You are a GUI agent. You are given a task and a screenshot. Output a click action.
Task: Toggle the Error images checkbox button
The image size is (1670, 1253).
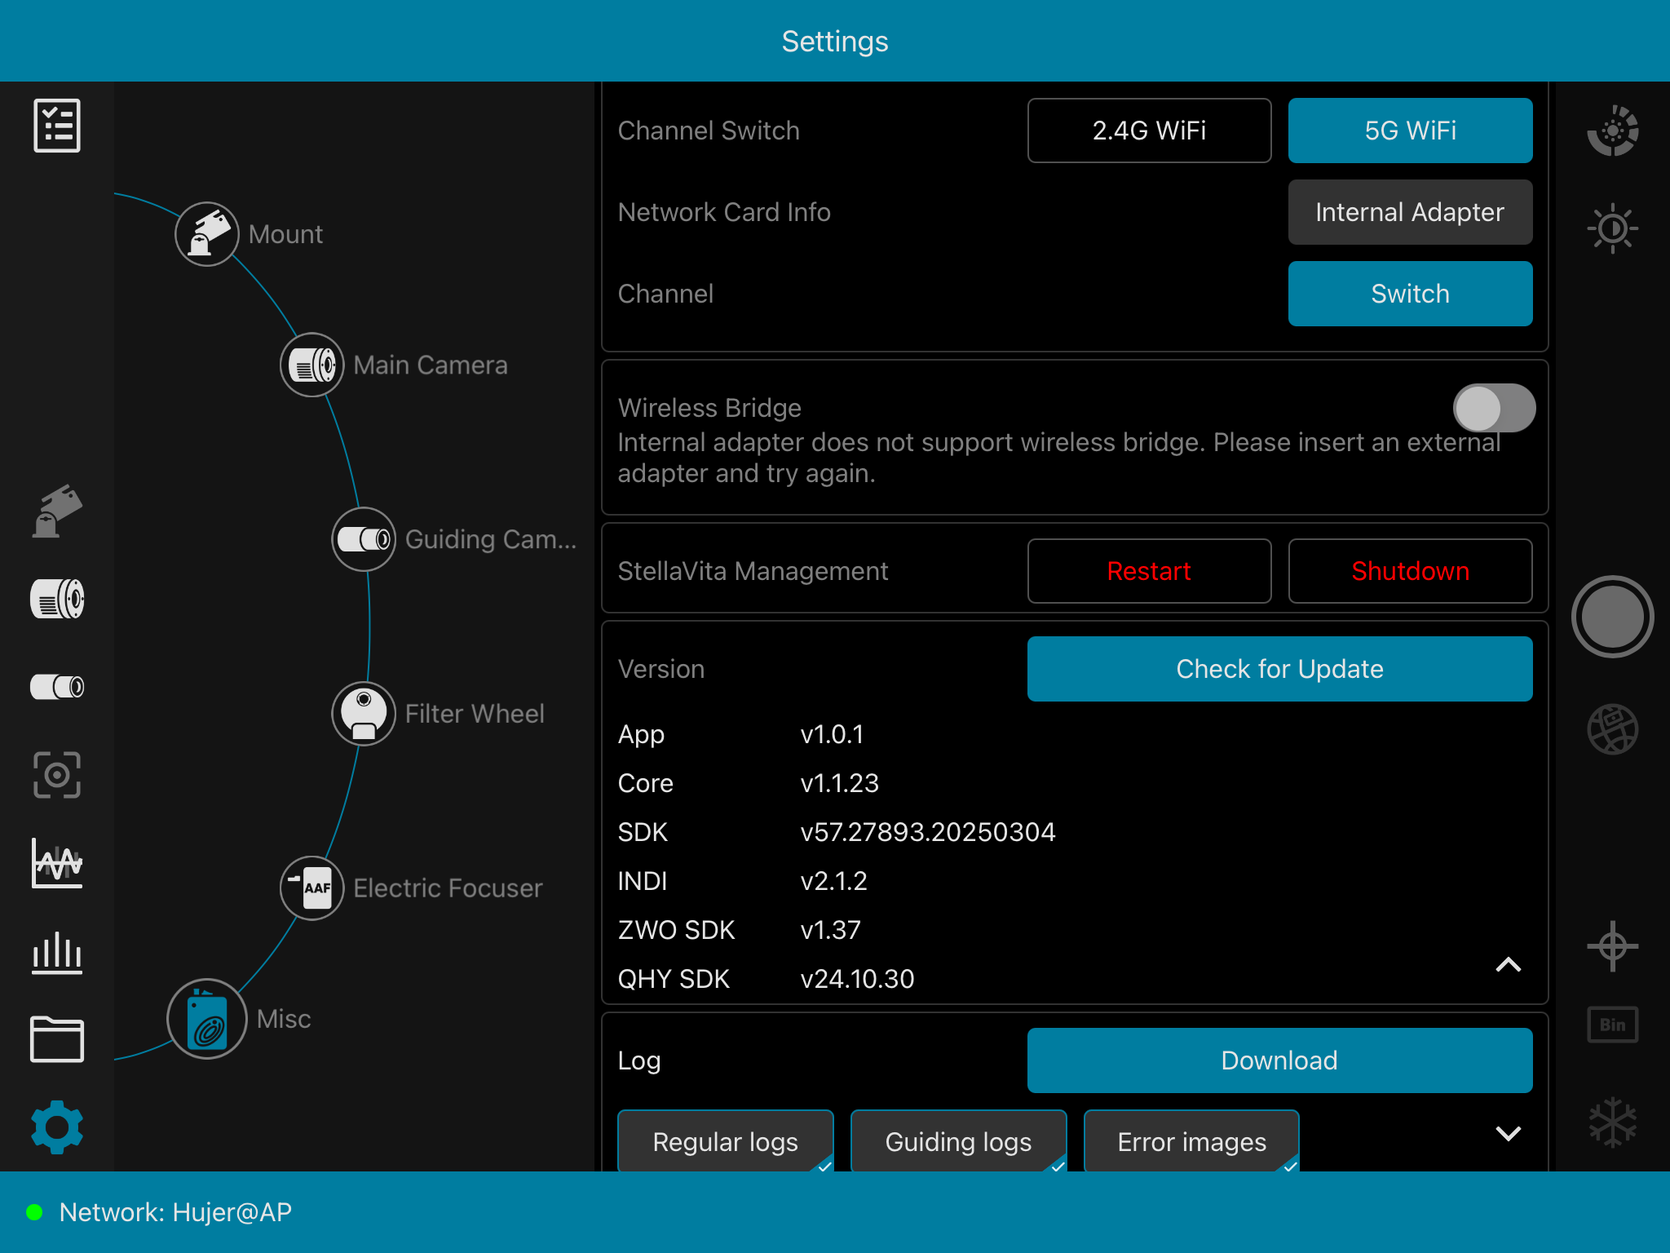tap(1191, 1141)
